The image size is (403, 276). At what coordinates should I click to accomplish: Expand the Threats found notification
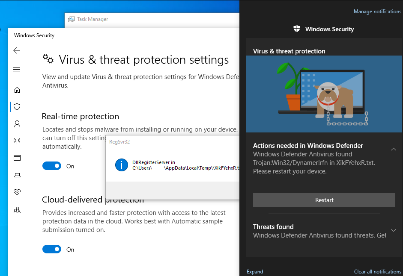[393, 230]
